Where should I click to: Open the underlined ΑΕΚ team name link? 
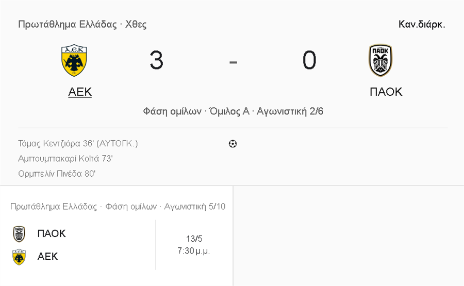tap(80, 92)
